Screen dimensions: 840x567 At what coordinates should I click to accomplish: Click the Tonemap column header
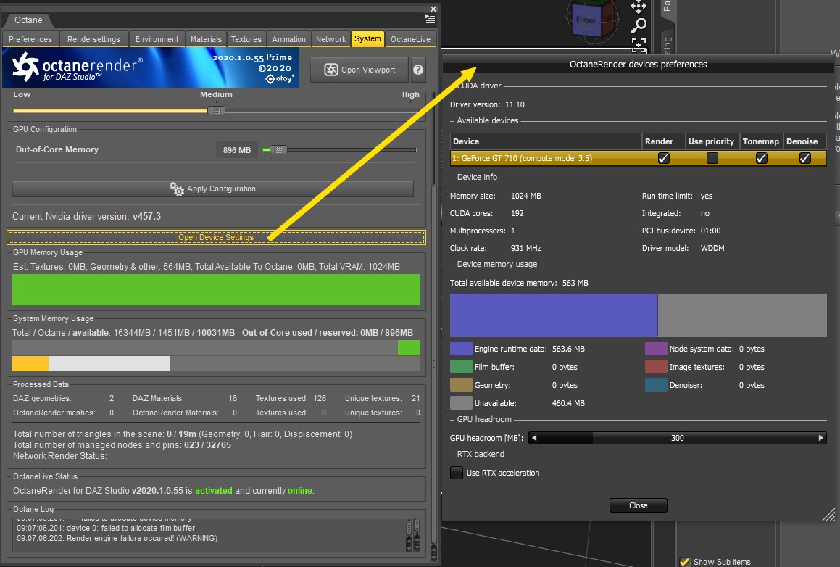[761, 141]
